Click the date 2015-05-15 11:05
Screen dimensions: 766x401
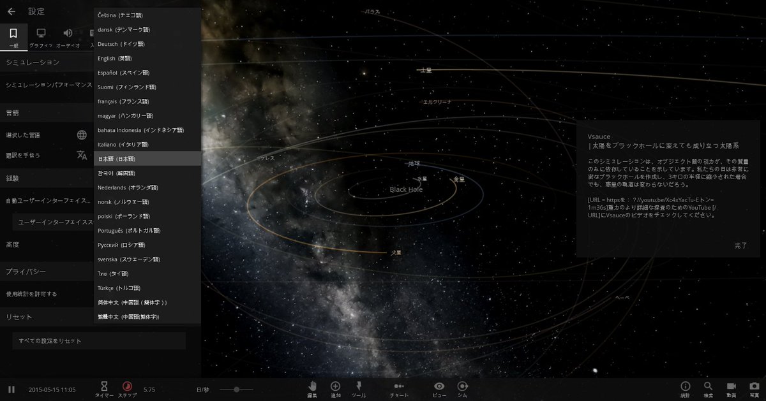[x=52, y=390]
